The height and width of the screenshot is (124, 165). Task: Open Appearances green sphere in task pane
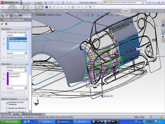coord(163,37)
